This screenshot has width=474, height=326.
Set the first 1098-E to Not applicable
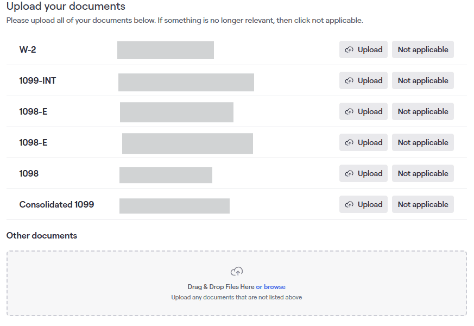[x=422, y=111]
